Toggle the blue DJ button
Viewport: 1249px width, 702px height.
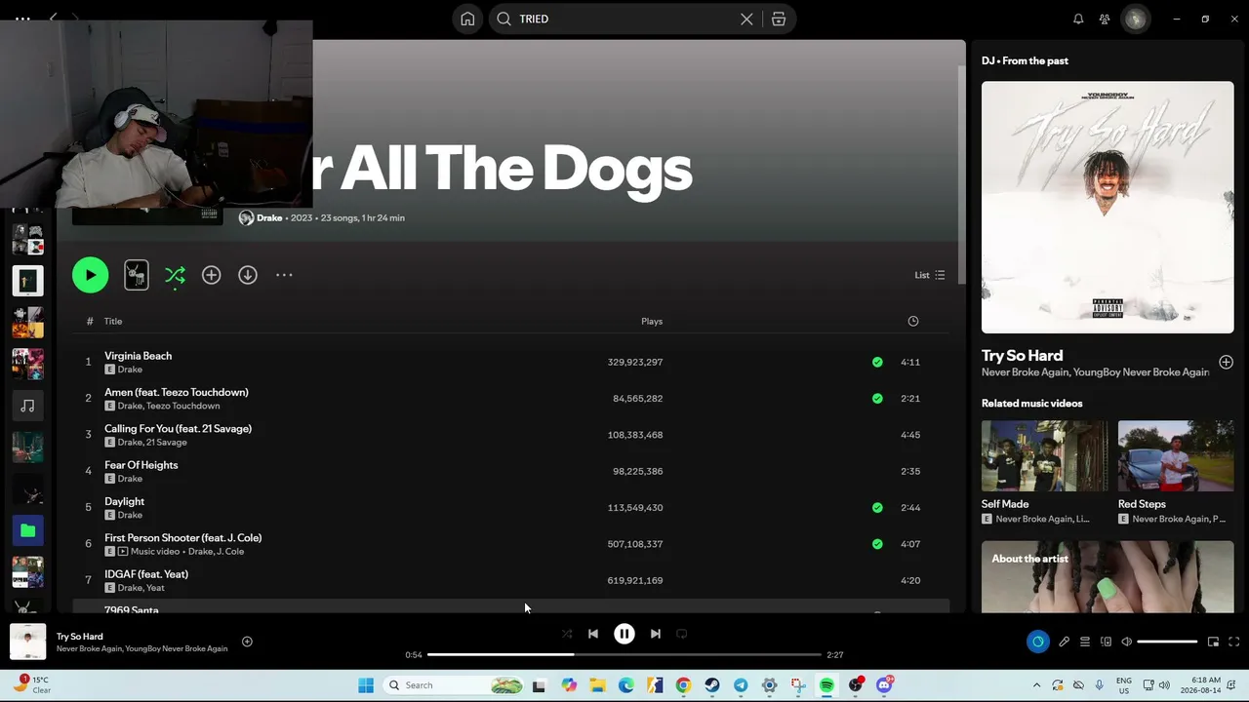pos(1037,642)
